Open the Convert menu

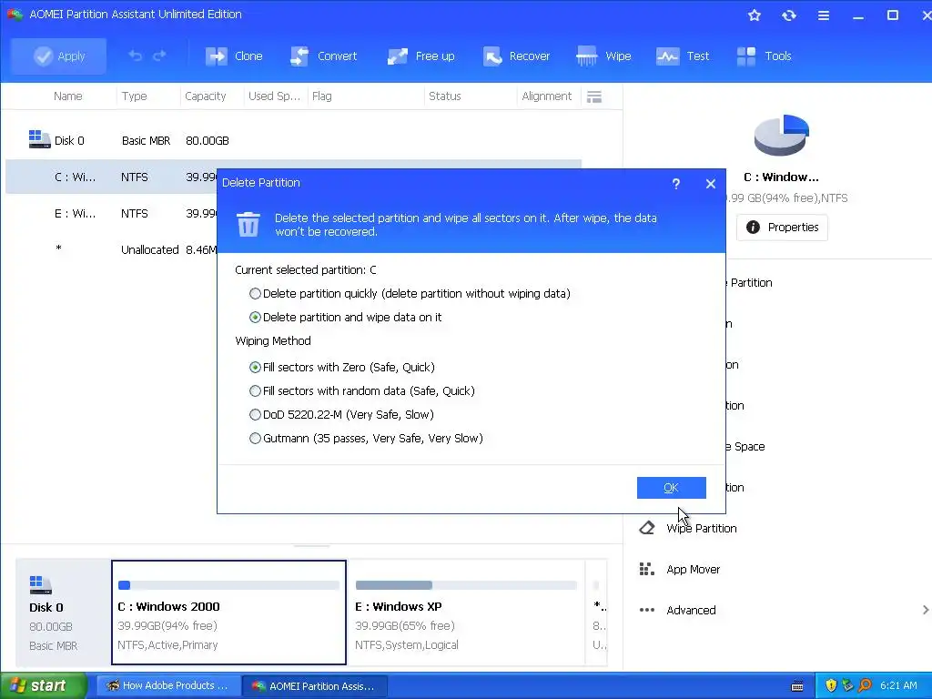323,56
